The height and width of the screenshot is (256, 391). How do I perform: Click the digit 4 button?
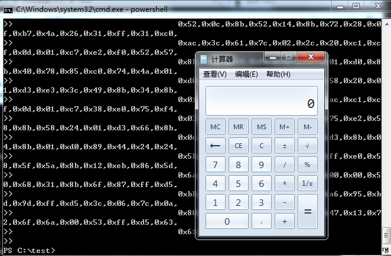(x=216, y=183)
